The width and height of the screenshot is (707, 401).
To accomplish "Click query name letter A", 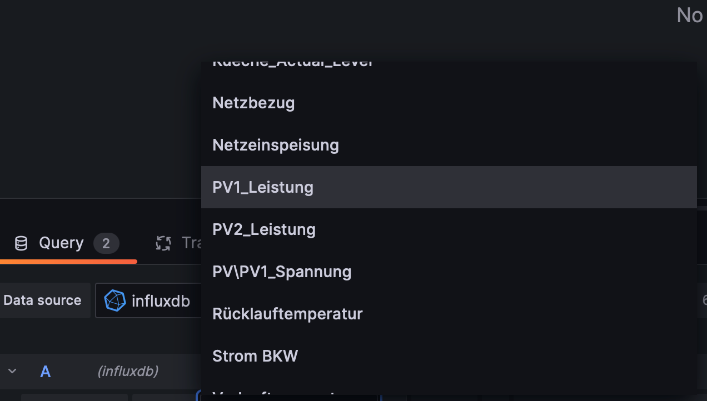I will pos(46,372).
